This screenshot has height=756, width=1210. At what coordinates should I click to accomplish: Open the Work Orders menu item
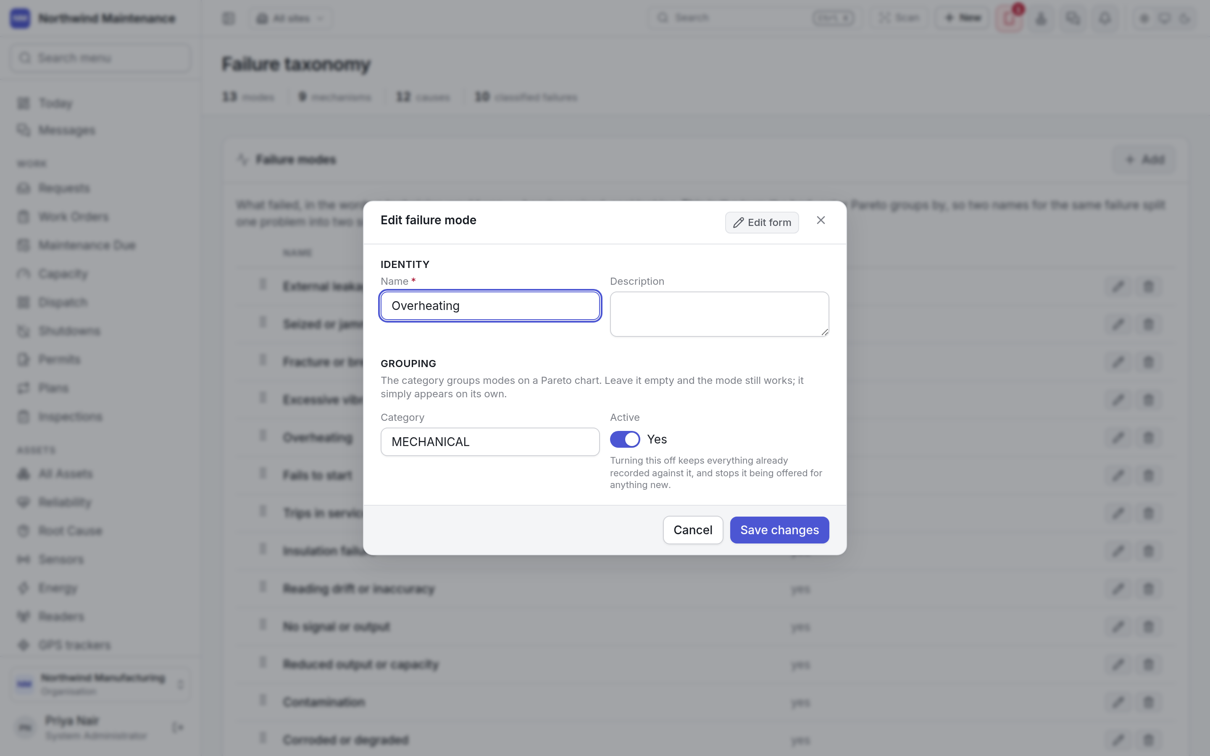[74, 216]
